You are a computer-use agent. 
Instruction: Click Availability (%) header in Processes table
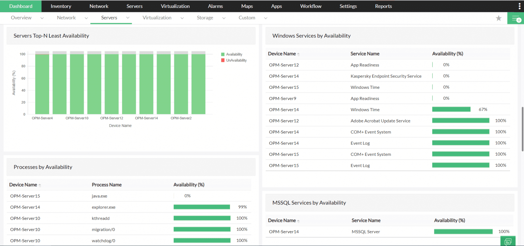click(189, 185)
